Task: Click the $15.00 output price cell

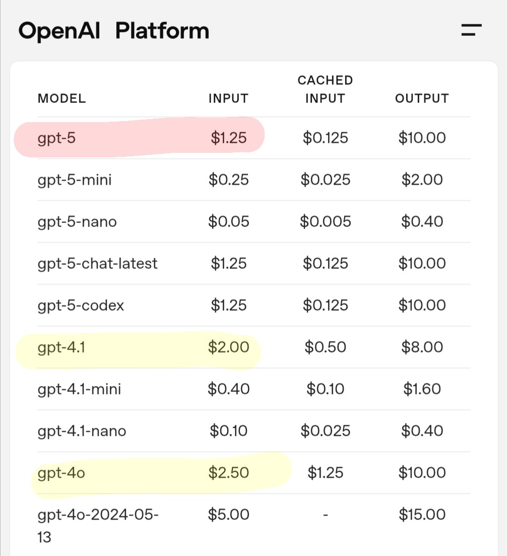Action: [422, 515]
